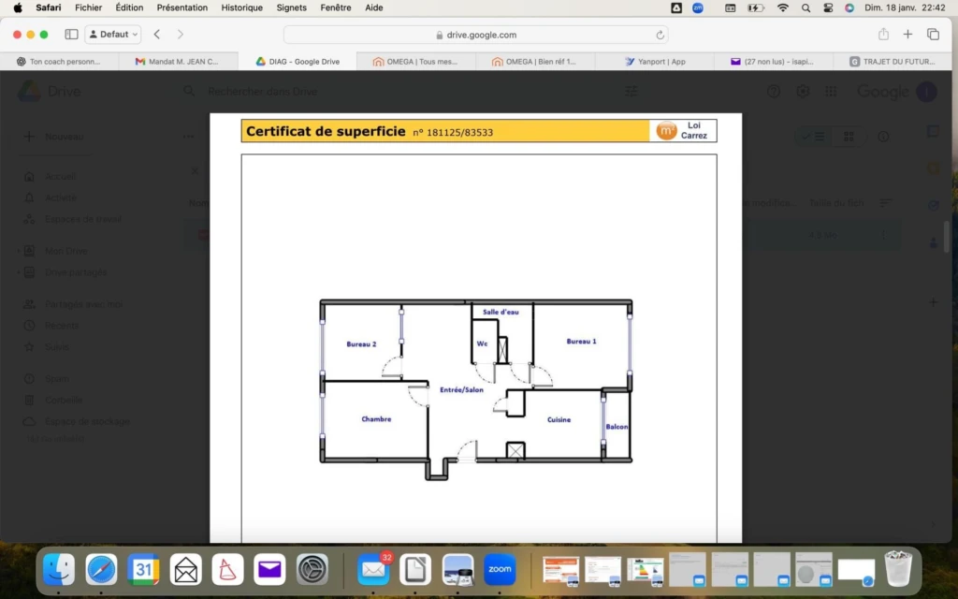The width and height of the screenshot is (958, 599).
Task: Go back with the Safari back arrow
Action: coord(157,35)
